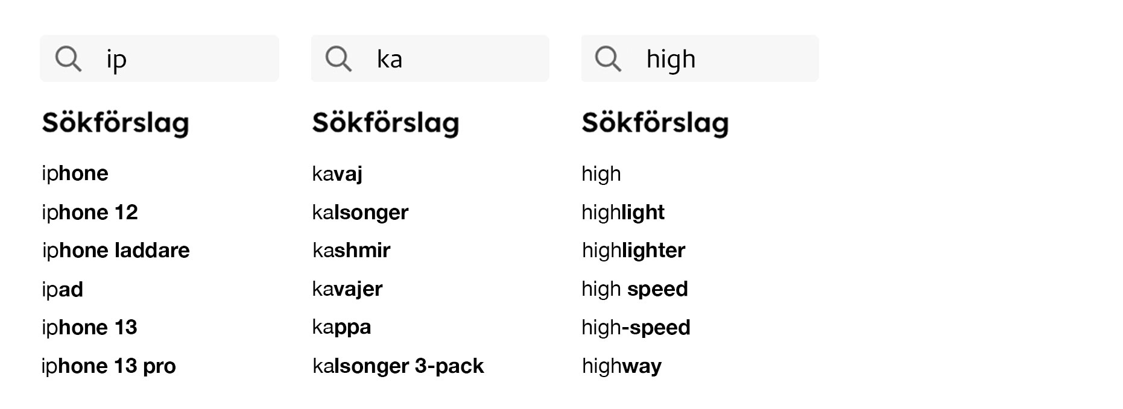1123x409 pixels.
Task: Click the magnifier icon beside "high"
Action: tap(608, 59)
